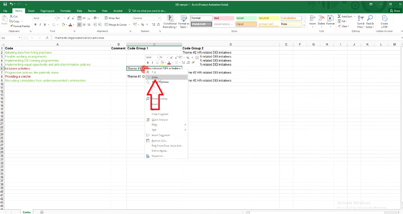
Task: Click the ribbon Fill Color yellow bucket
Action: pos(63,25)
